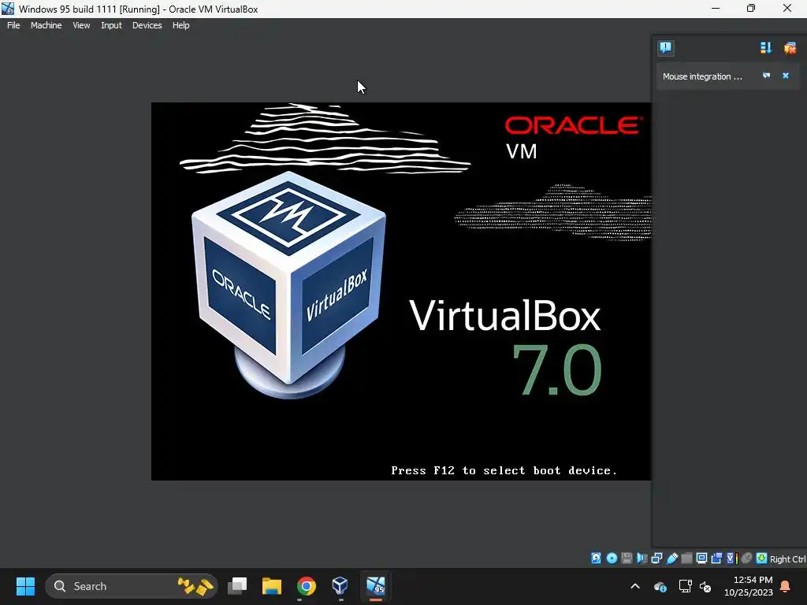
Task: Click the CPU virtualization status icon
Action: 732,559
